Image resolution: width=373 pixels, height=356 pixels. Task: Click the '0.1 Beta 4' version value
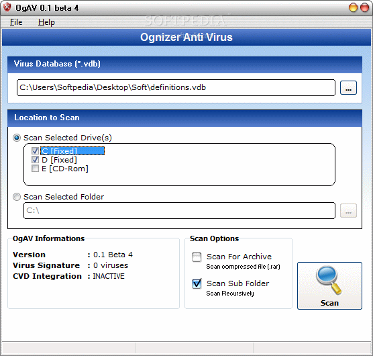click(113, 255)
